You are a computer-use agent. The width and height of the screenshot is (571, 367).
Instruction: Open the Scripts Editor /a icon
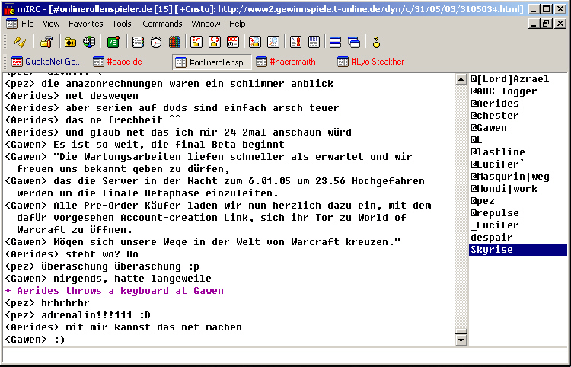(113, 42)
